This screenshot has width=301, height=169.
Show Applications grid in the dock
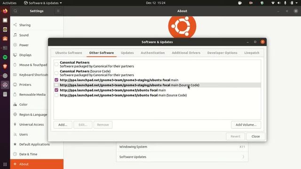(x=5, y=164)
